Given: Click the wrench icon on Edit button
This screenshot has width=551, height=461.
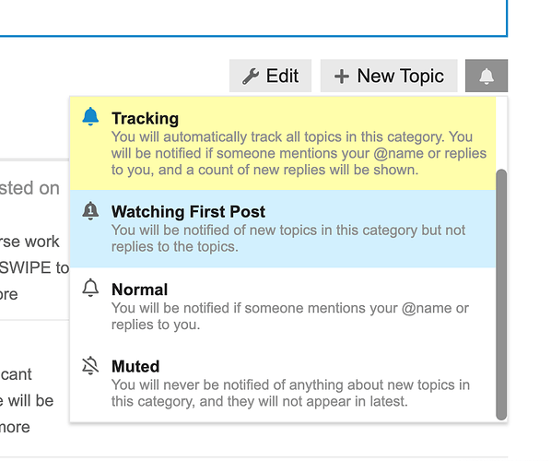Looking at the screenshot, I should (x=251, y=77).
